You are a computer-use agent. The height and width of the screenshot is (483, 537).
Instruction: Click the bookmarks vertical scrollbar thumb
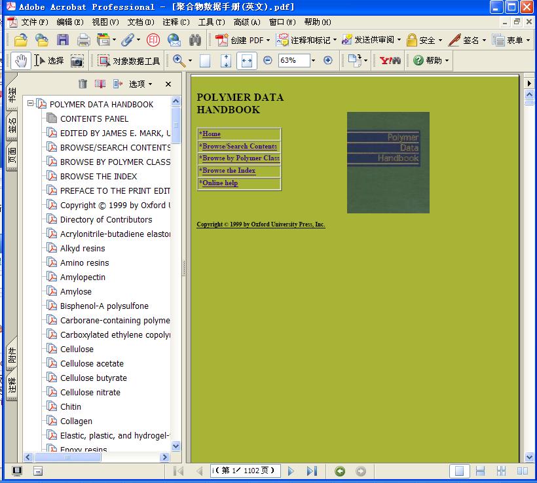pos(176,125)
